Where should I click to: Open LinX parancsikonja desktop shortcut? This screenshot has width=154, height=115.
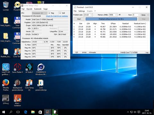tap(41, 85)
